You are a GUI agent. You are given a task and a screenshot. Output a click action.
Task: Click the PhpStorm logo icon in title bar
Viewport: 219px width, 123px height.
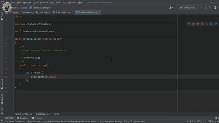click(2, 2)
